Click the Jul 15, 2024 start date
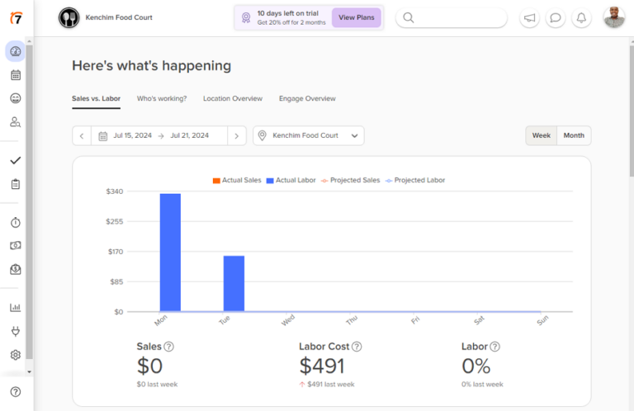Image resolution: width=634 pixels, height=411 pixels. pos(133,135)
